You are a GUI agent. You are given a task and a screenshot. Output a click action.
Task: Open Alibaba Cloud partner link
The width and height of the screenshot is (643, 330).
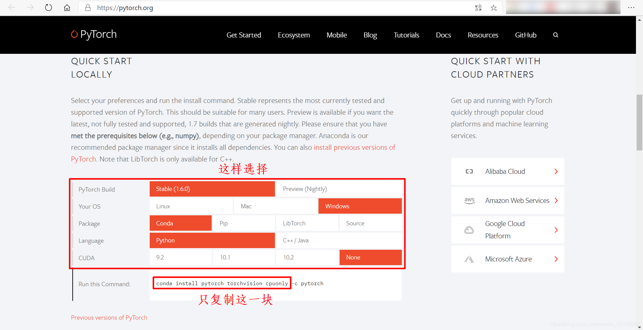(x=508, y=172)
